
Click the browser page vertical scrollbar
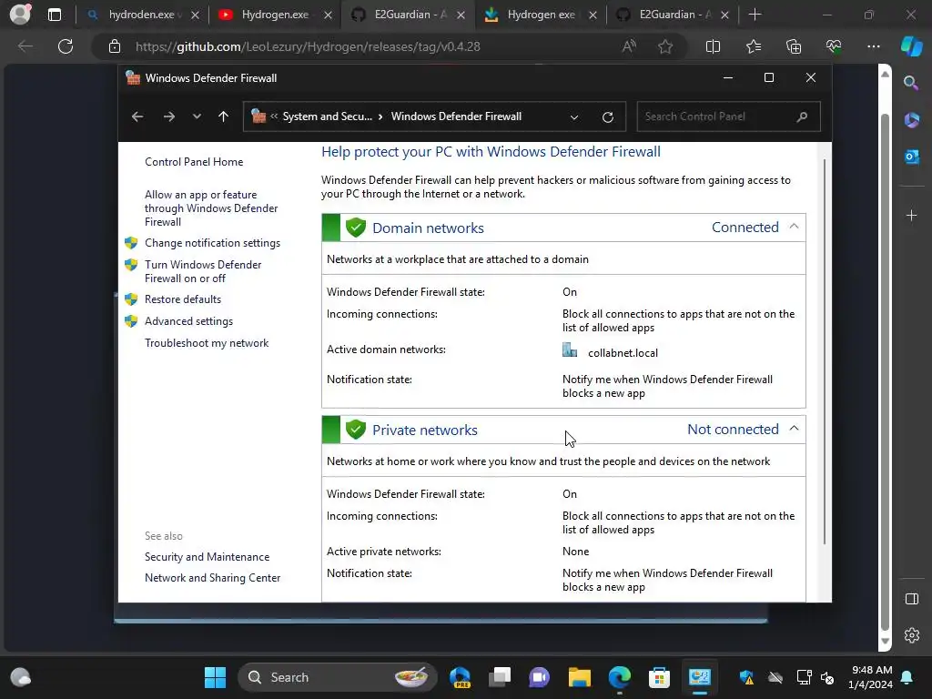[x=885, y=357]
